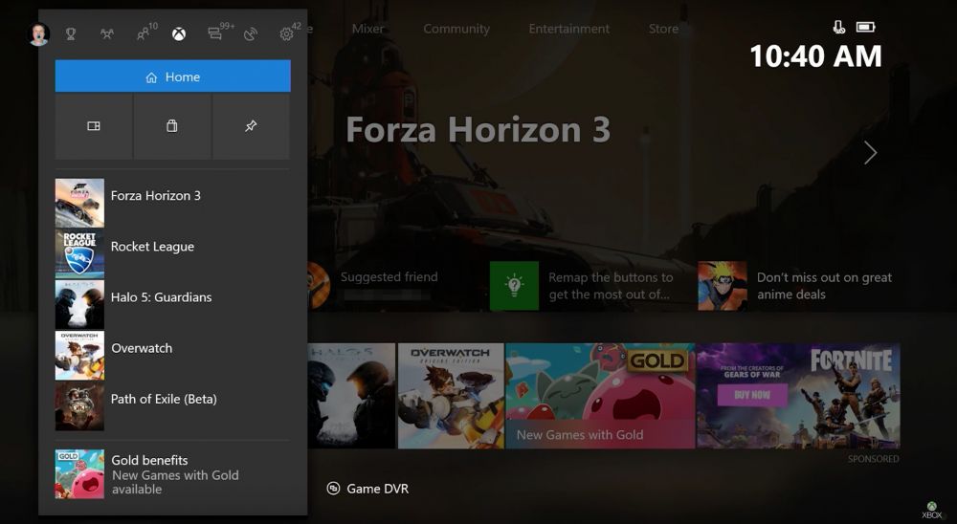
Task: Open New Games with Gold tile
Action: pos(600,395)
